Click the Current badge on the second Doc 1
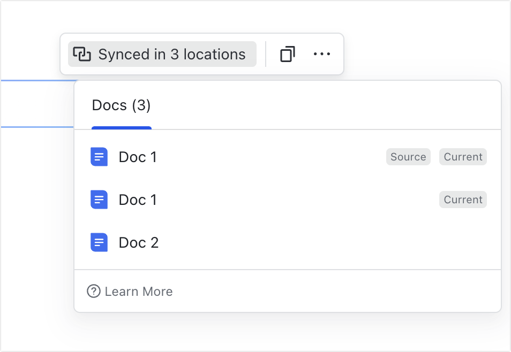 [x=463, y=200]
